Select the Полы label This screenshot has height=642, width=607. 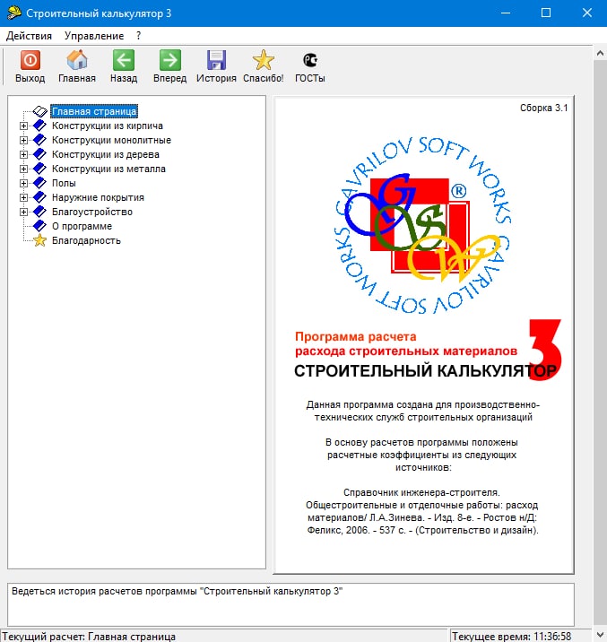64,183
